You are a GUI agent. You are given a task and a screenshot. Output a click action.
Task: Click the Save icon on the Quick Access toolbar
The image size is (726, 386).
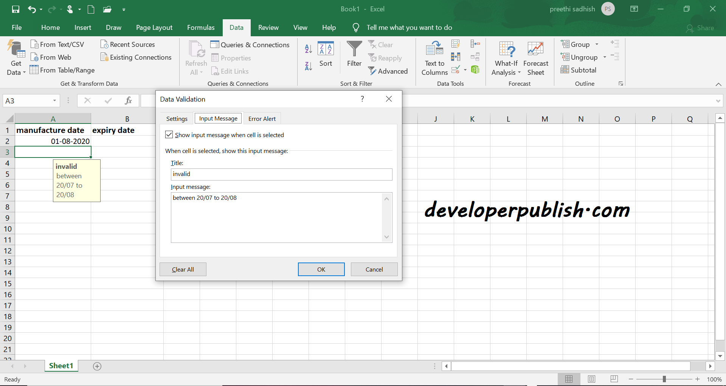pos(16,9)
